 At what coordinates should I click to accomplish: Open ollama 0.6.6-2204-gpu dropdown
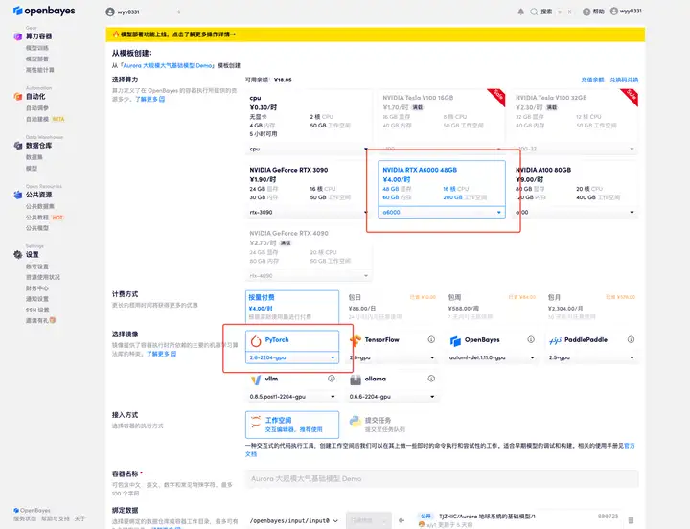[x=392, y=397]
